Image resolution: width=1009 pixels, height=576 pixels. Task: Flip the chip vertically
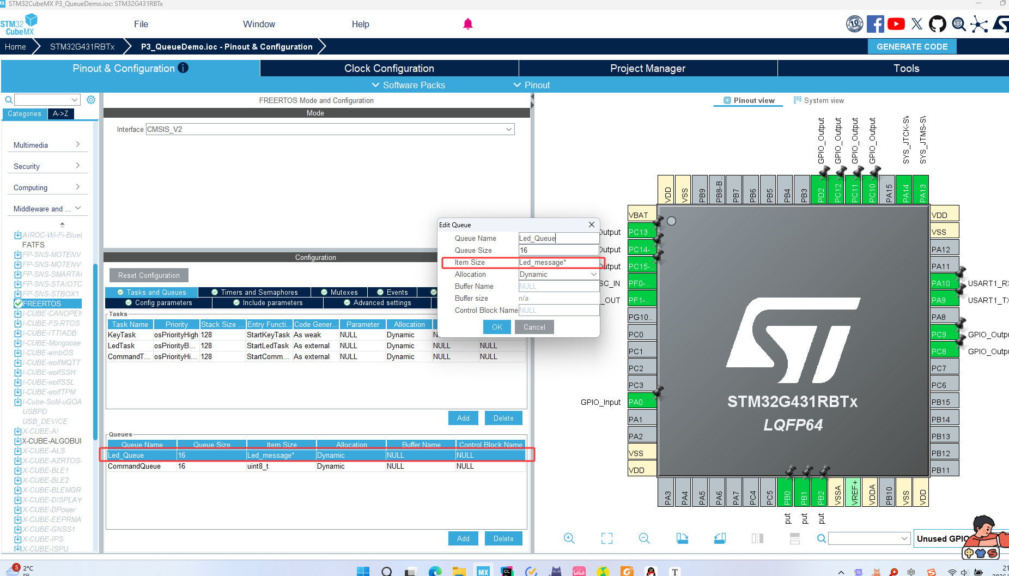[x=795, y=538]
